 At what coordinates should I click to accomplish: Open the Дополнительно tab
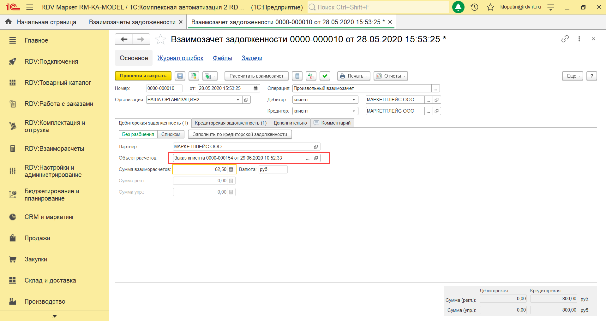pyautogui.click(x=290, y=123)
